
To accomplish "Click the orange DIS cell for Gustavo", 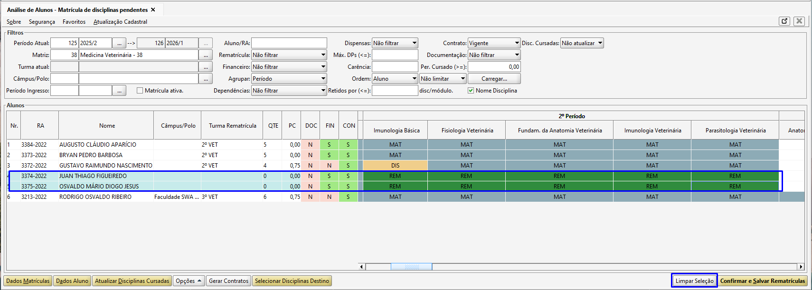I will 396,166.
